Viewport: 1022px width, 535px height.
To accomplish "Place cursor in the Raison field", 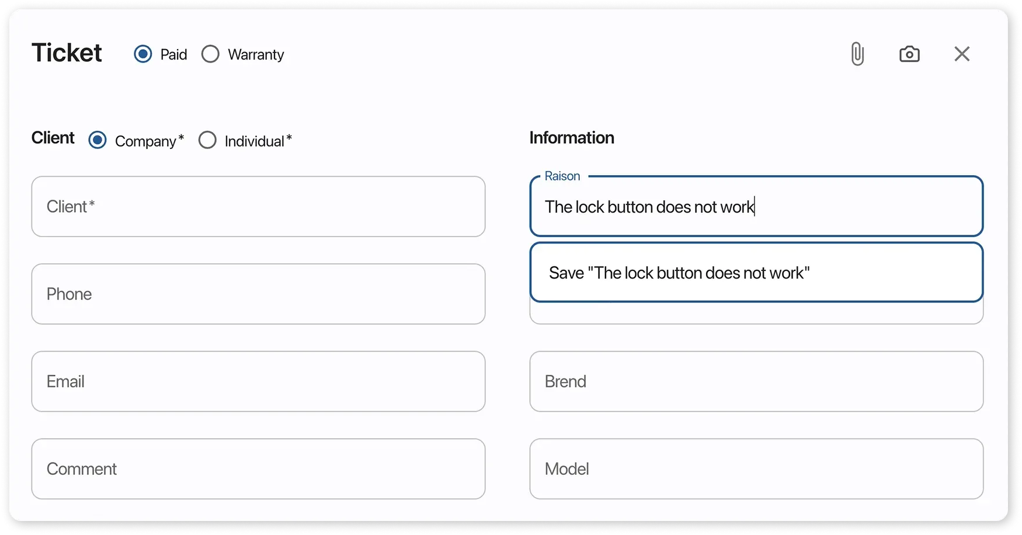I will tap(756, 207).
